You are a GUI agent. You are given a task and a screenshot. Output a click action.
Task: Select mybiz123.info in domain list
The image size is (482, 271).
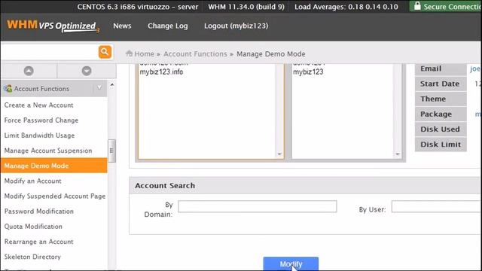coord(161,72)
